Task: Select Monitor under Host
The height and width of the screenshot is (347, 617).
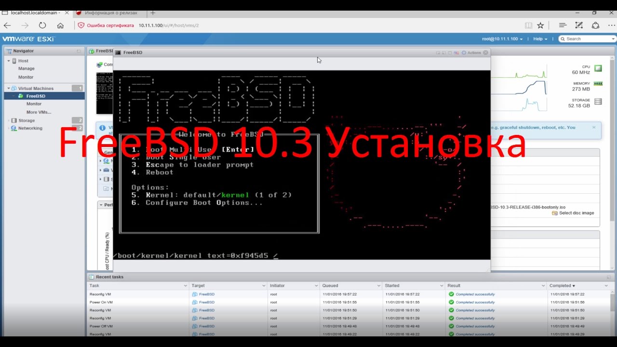Action: [x=26, y=77]
